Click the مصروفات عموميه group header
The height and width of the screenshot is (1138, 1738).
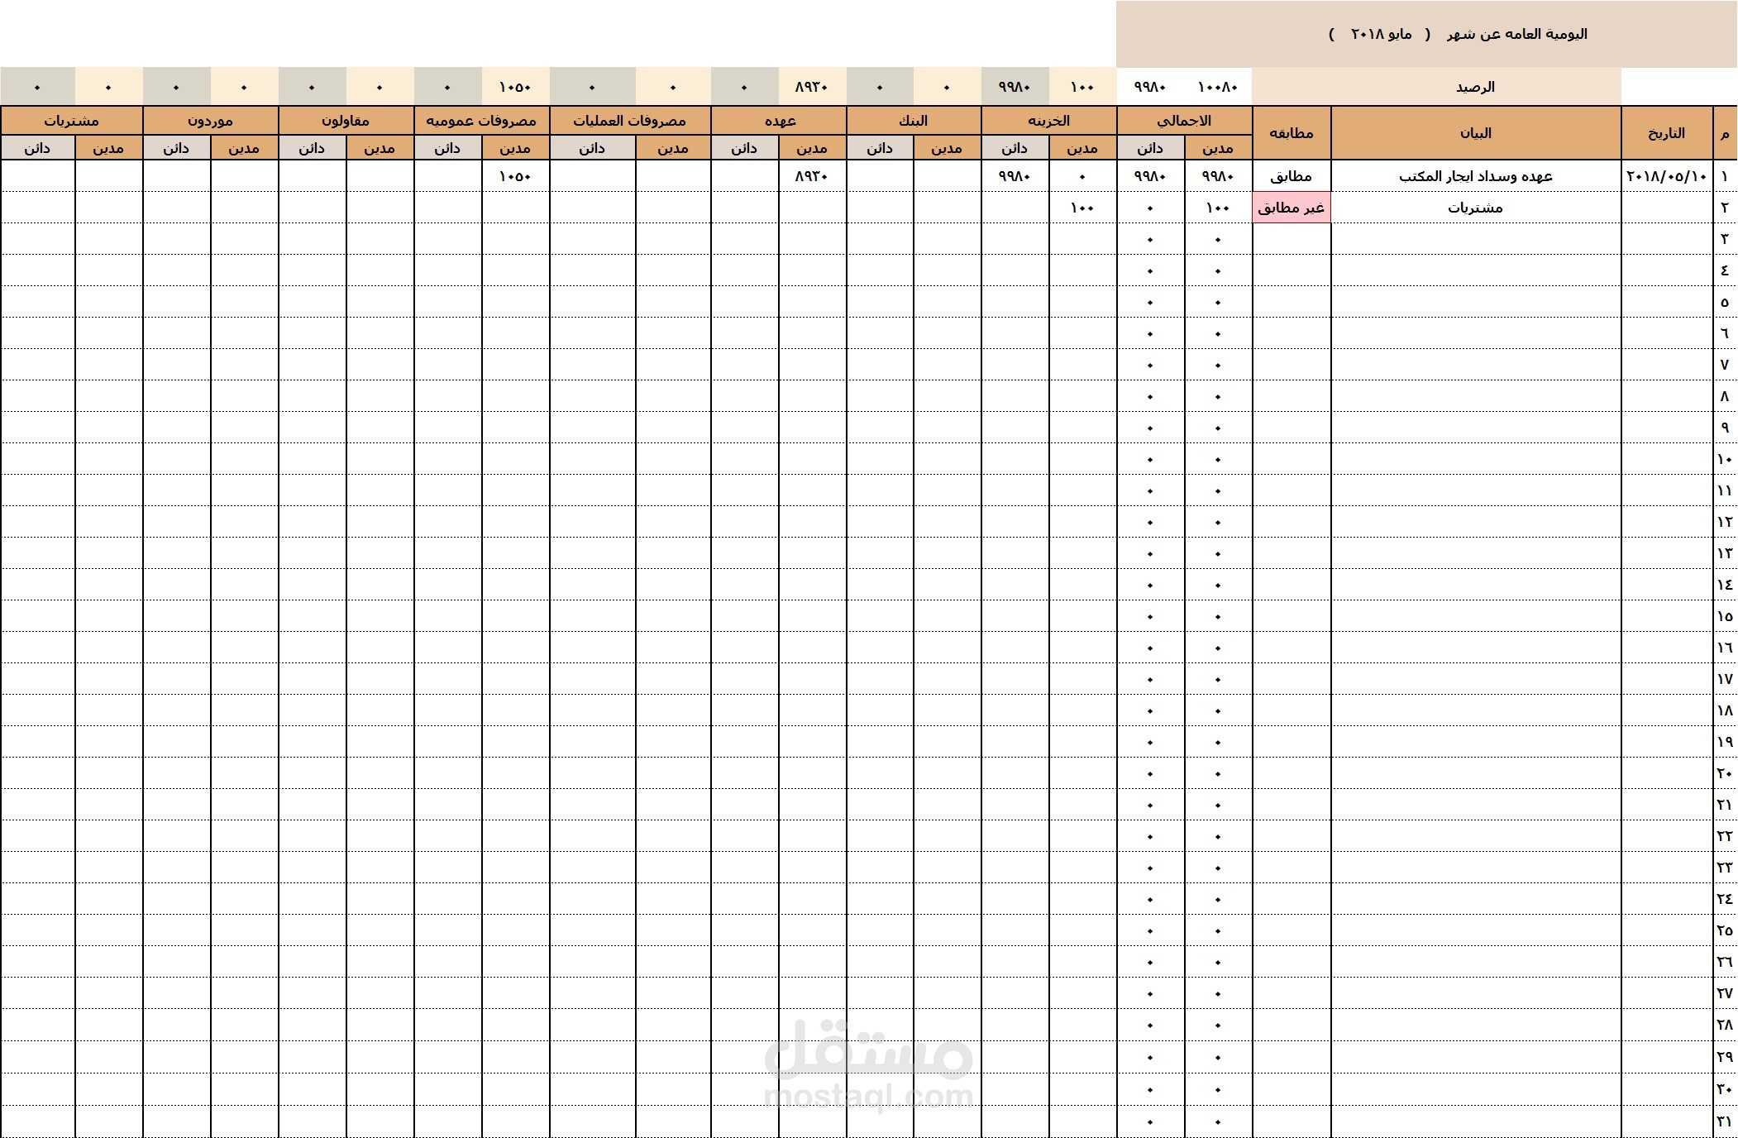pyautogui.click(x=481, y=121)
